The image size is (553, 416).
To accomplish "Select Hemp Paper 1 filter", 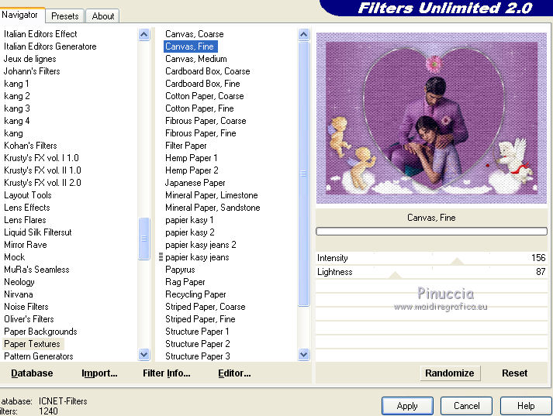I will pos(191,158).
